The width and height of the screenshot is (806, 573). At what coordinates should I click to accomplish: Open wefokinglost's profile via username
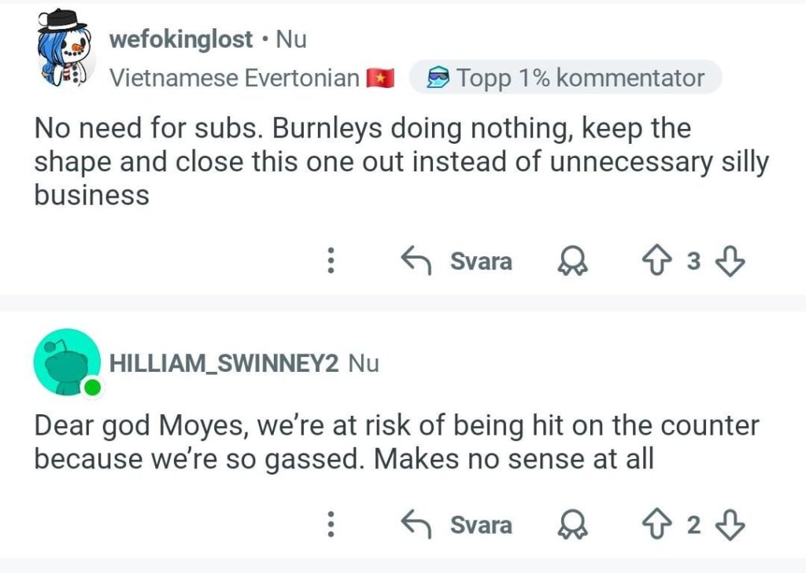(180, 39)
